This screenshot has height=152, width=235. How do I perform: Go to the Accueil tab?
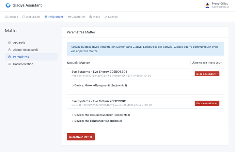pyautogui.click(x=11, y=17)
